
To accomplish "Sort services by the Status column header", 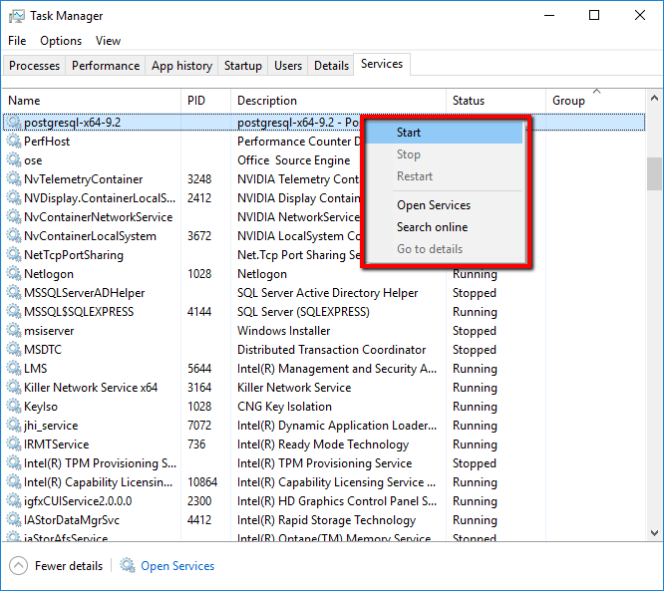I will pos(469,101).
